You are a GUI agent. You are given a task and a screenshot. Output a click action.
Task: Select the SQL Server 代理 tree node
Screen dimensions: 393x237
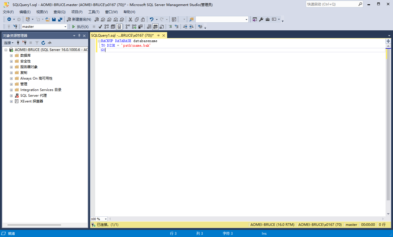click(34, 96)
